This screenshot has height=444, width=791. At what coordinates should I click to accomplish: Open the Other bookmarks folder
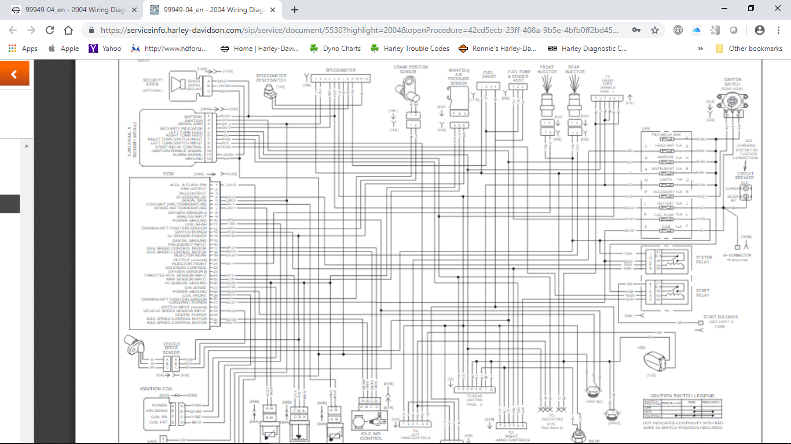749,49
